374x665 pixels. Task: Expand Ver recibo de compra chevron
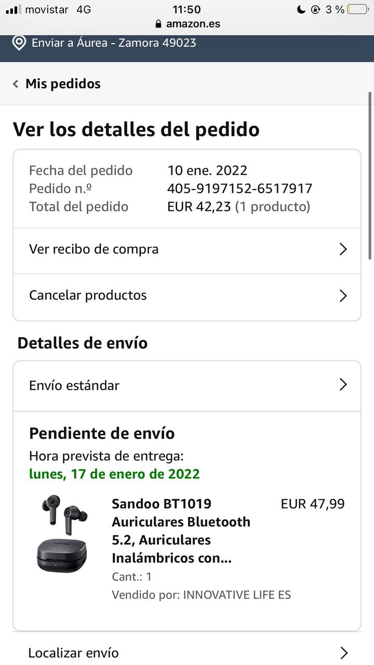point(343,249)
